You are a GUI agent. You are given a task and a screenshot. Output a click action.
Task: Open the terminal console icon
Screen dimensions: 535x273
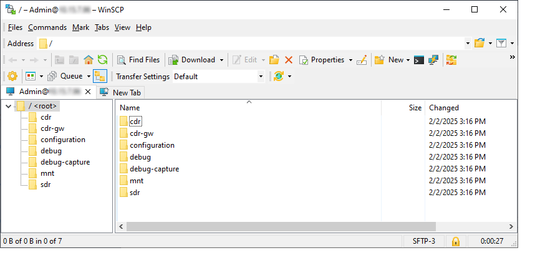[x=419, y=60]
